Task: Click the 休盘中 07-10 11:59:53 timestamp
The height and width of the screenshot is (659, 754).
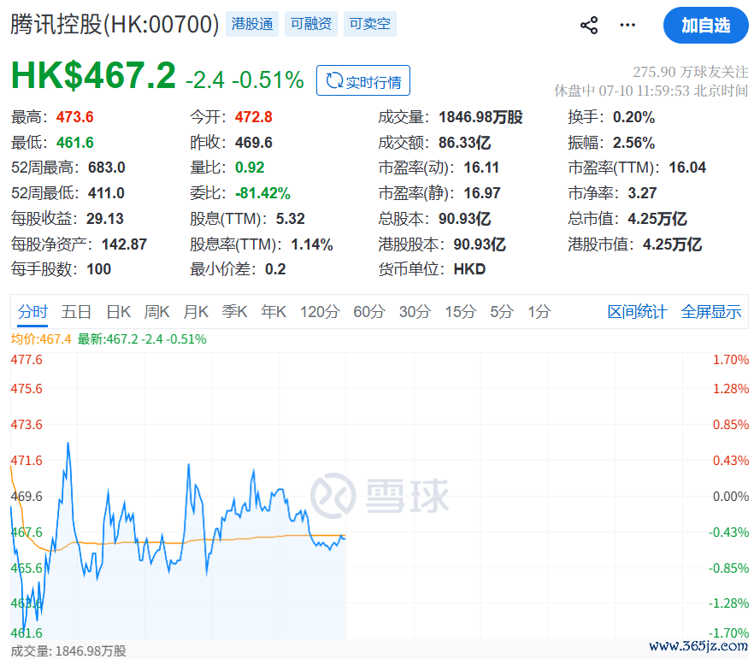Action: pos(651,91)
